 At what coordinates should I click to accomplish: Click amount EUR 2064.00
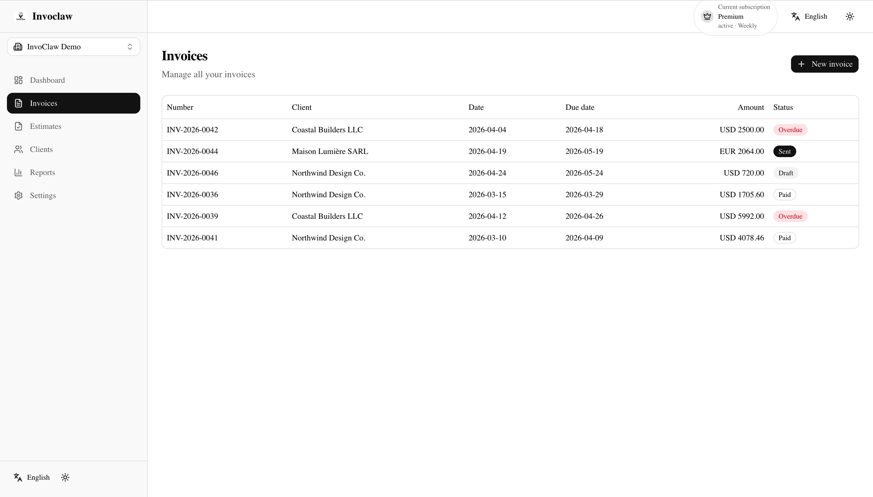(741, 151)
